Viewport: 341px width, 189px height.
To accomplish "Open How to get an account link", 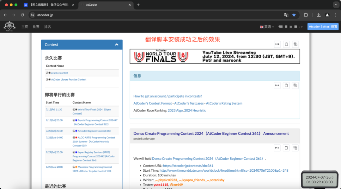I will click(x=168, y=96).
